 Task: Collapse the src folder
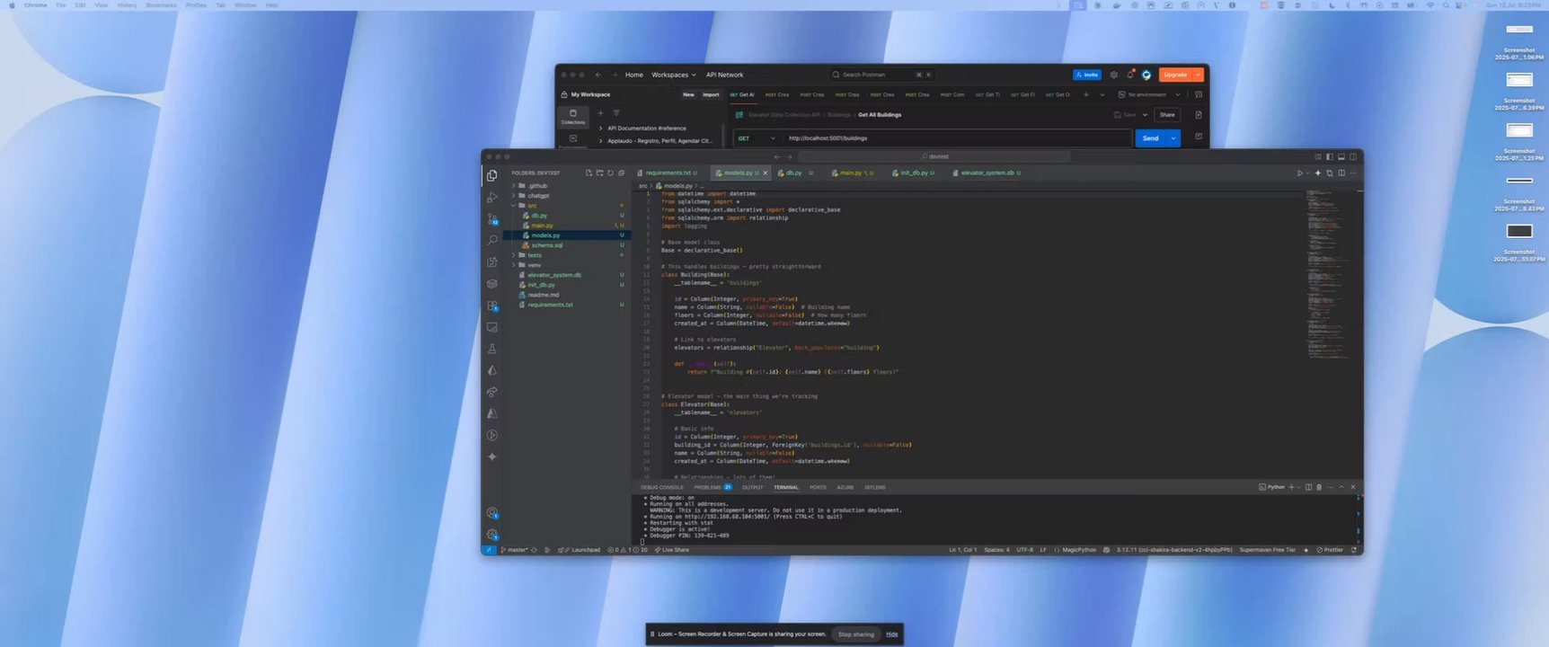[532, 206]
